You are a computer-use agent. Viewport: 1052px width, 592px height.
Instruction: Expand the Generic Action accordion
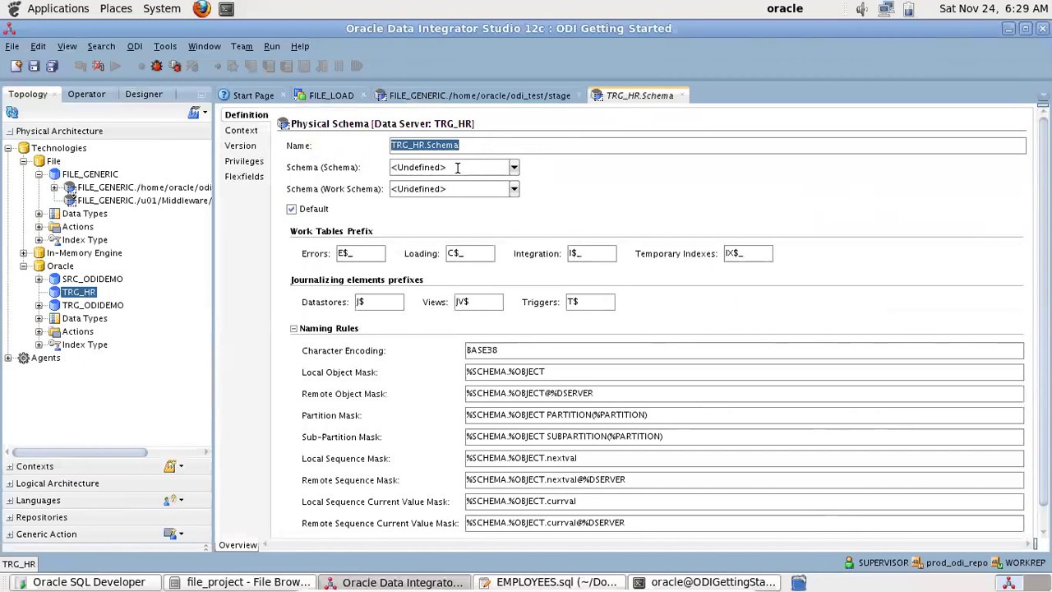10,534
